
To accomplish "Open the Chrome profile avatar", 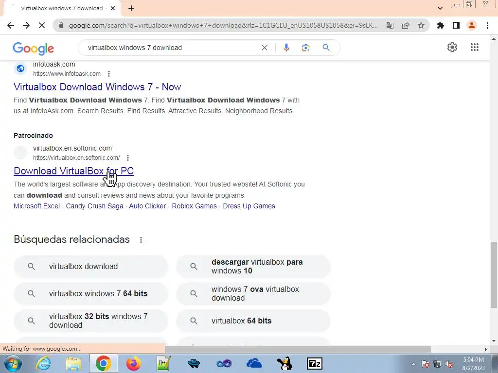I will pos(472,25).
